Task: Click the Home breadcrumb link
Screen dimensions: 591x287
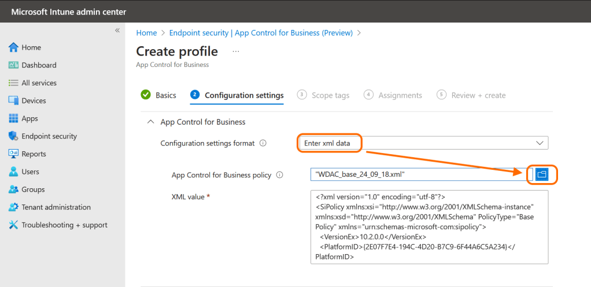Action: (146, 33)
